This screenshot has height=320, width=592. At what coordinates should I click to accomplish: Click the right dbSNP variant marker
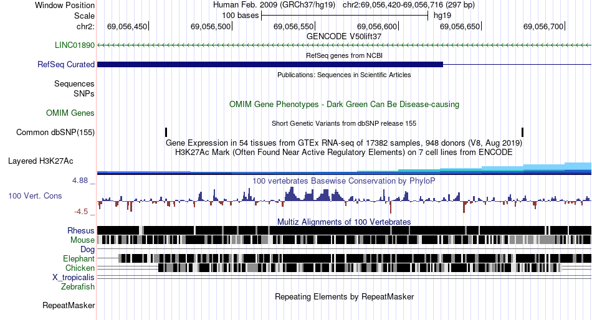coord(523,133)
